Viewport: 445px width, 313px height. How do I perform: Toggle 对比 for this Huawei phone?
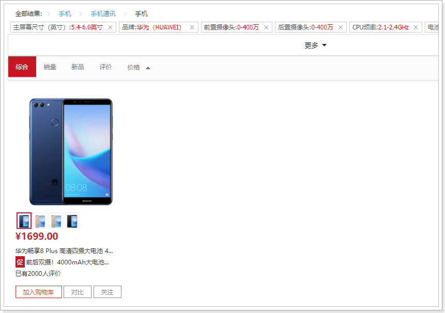pyautogui.click(x=78, y=292)
